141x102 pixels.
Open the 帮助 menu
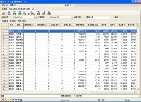tap(13, 5)
